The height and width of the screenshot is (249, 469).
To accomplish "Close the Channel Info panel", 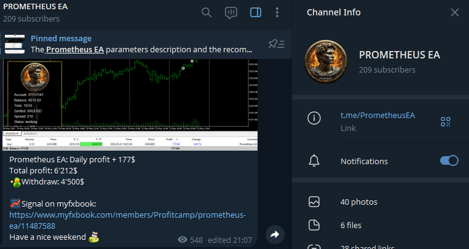I will point(455,12).
